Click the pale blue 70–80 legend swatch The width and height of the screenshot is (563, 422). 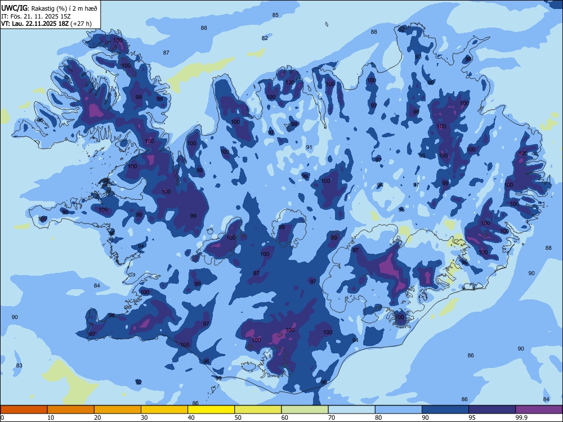351,410
